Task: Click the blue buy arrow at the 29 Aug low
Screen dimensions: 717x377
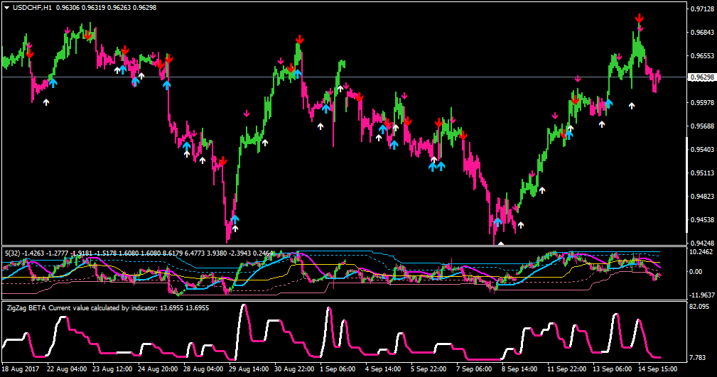Action: [234, 219]
